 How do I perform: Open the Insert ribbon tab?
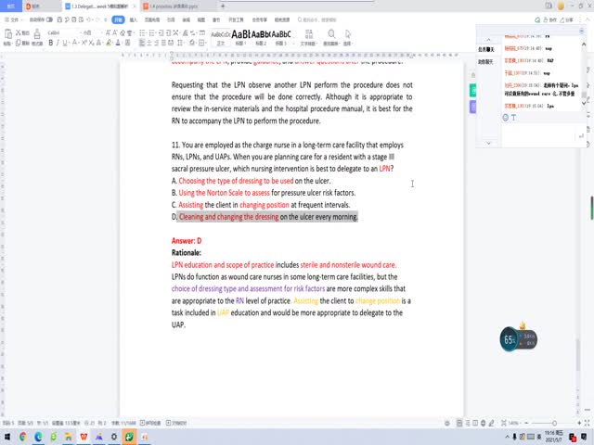[x=134, y=18]
